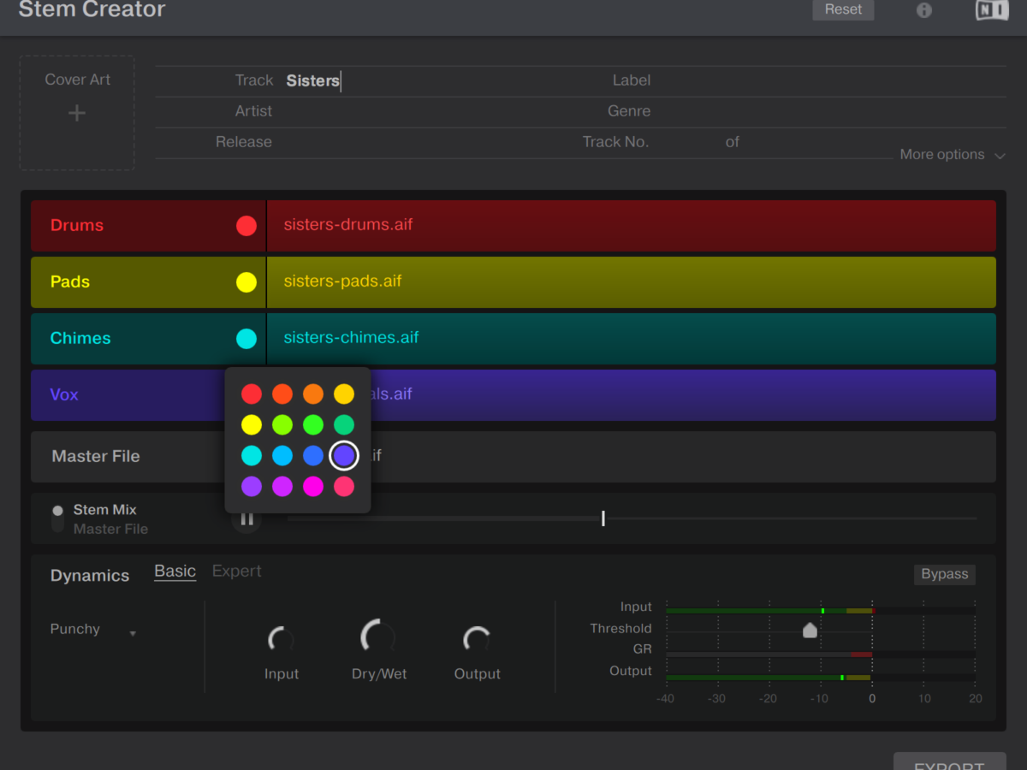This screenshot has height=770, width=1027.
Task: Choose the orange swatch in palette
Action: [313, 394]
